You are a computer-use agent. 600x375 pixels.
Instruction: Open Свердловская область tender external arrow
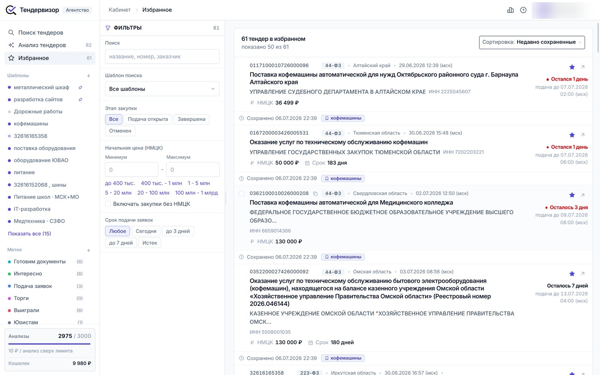(583, 195)
